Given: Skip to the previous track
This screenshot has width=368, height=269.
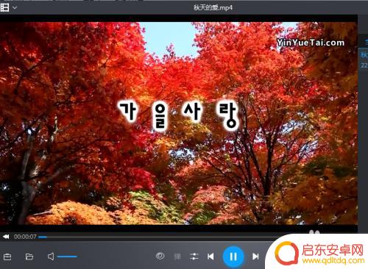Looking at the screenshot, I should point(210,257).
